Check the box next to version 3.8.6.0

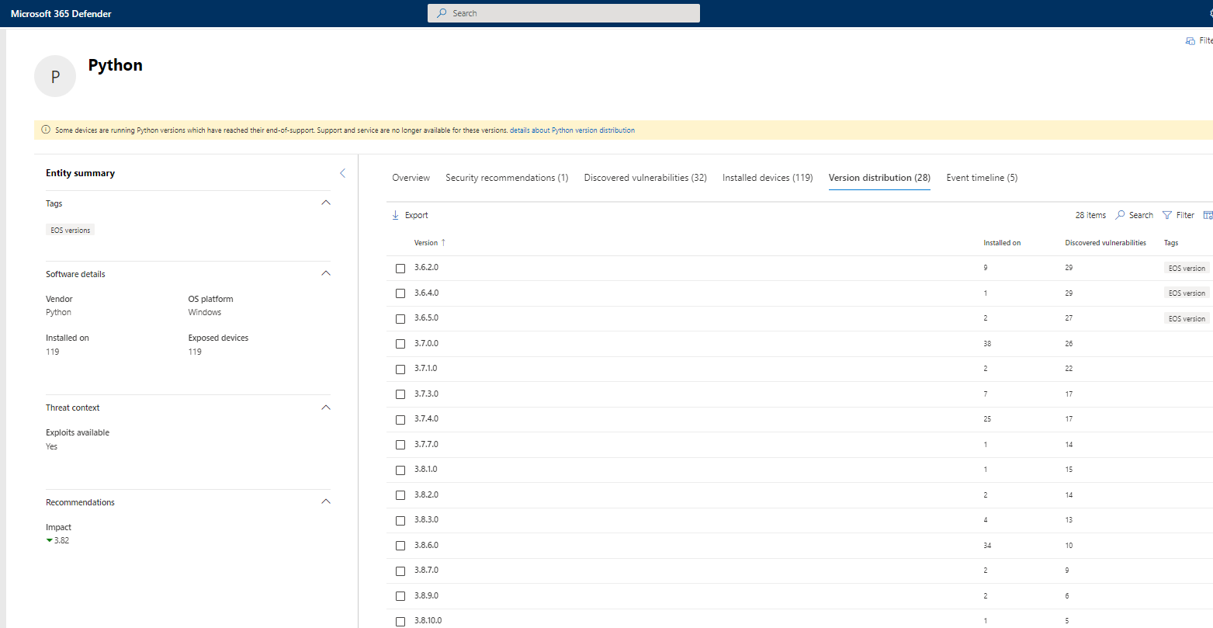click(400, 546)
